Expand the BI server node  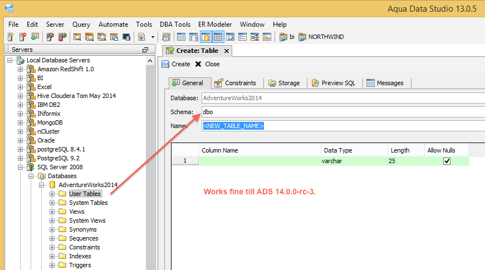pyautogui.click(x=20, y=78)
